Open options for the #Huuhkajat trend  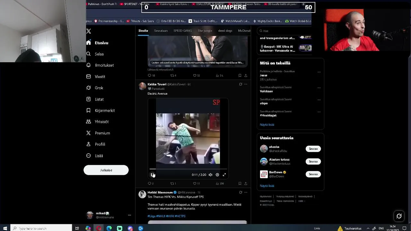point(319,112)
